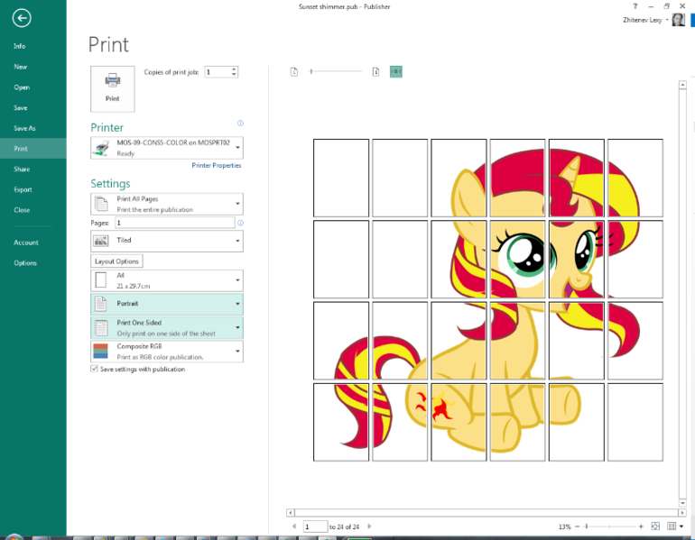Adjust the transparent view slider
The width and height of the screenshot is (695, 540).
(311, 71)
